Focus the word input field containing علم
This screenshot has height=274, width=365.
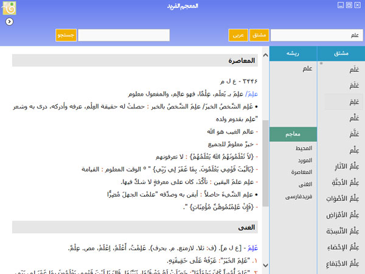pyautogui.click(x=316, y=35)
